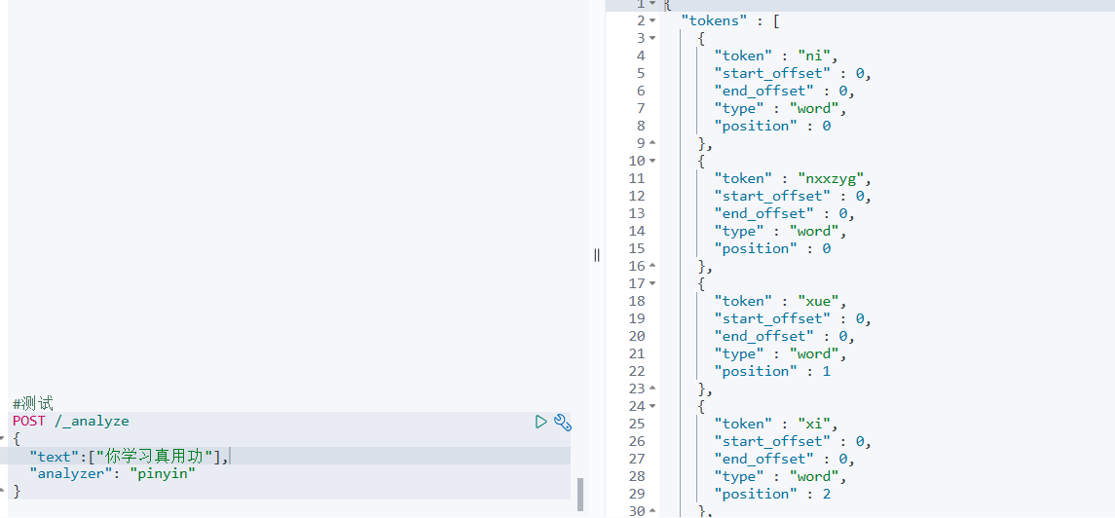Click the #测试 comment line
1115x518 pixels.
pos(33,404)
